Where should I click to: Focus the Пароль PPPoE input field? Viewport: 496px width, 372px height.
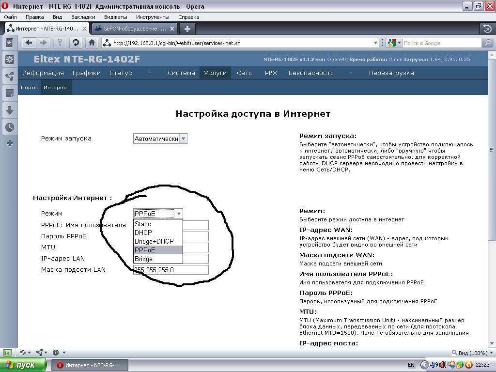click(x=196, y=236)
